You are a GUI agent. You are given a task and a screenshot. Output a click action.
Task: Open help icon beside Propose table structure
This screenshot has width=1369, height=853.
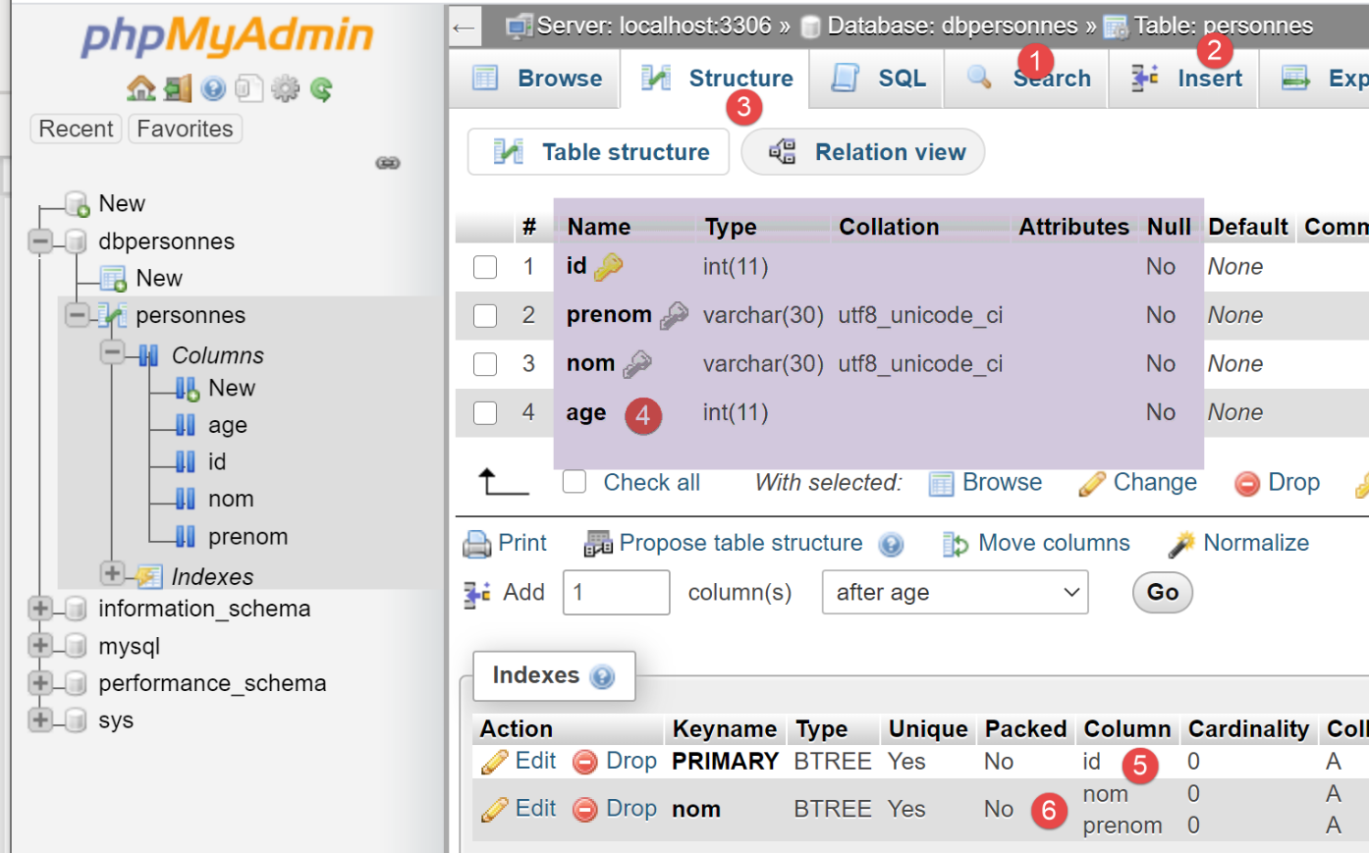pos(891,545)
